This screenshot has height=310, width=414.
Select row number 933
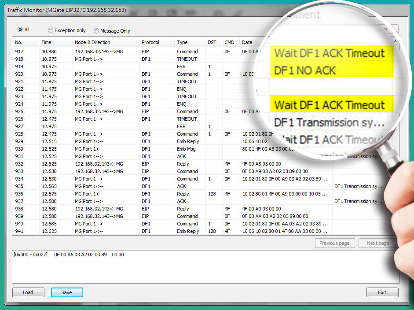coord(19,171)
